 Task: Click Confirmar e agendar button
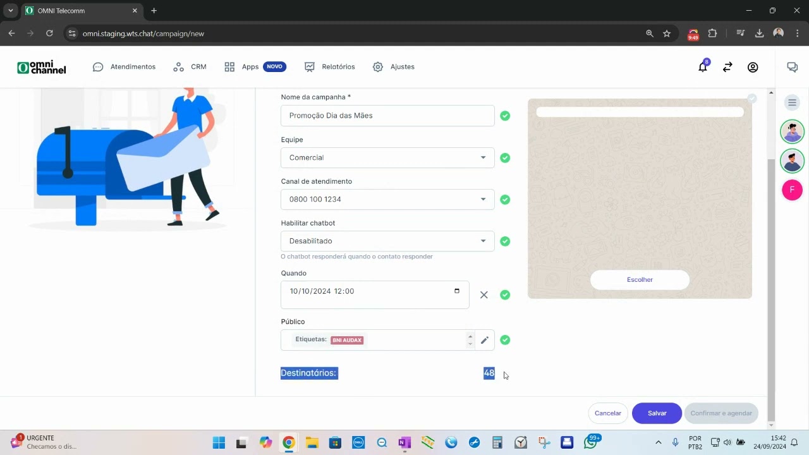(x=721, y=413)
